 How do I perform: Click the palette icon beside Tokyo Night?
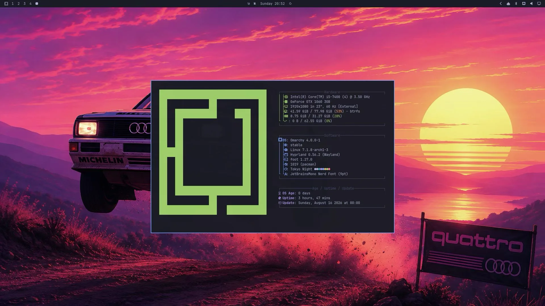click(x=286, y=169)
